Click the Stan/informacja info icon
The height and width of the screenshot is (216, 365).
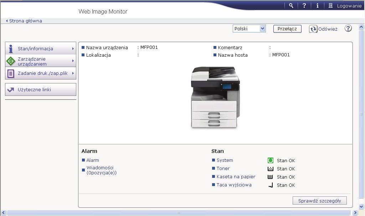tap(10, 48)
